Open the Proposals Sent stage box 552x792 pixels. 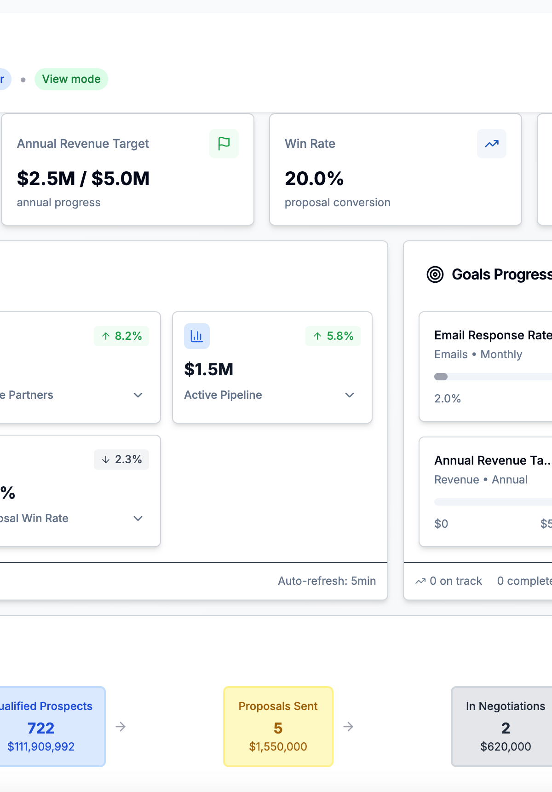pos(278,727)
